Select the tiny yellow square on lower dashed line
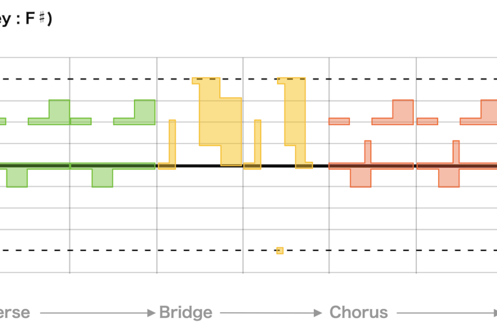 tap(280, 250)
